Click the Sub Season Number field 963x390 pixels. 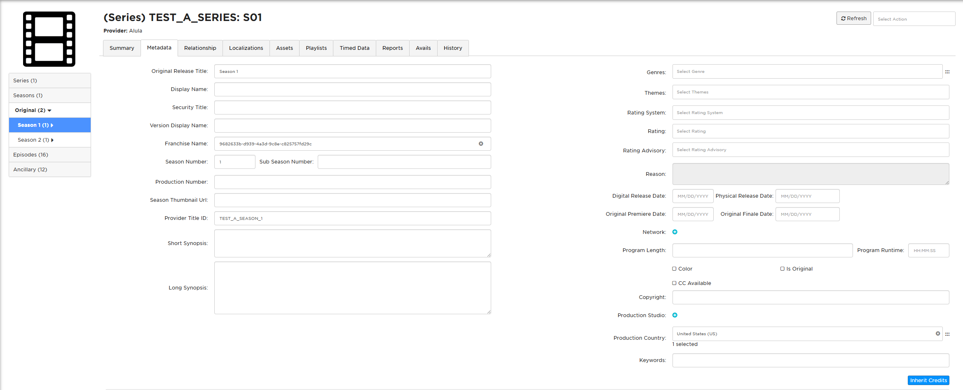(404, 162)
